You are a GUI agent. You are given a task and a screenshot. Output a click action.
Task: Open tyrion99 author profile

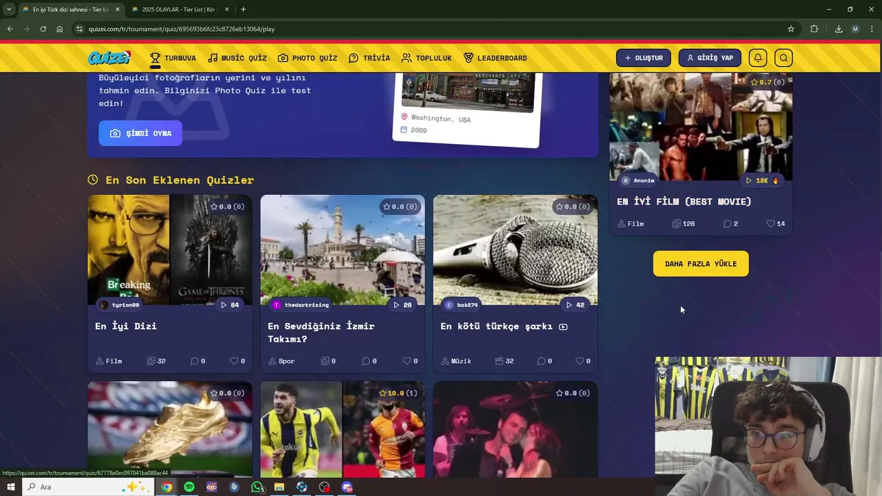pos(119,304)
